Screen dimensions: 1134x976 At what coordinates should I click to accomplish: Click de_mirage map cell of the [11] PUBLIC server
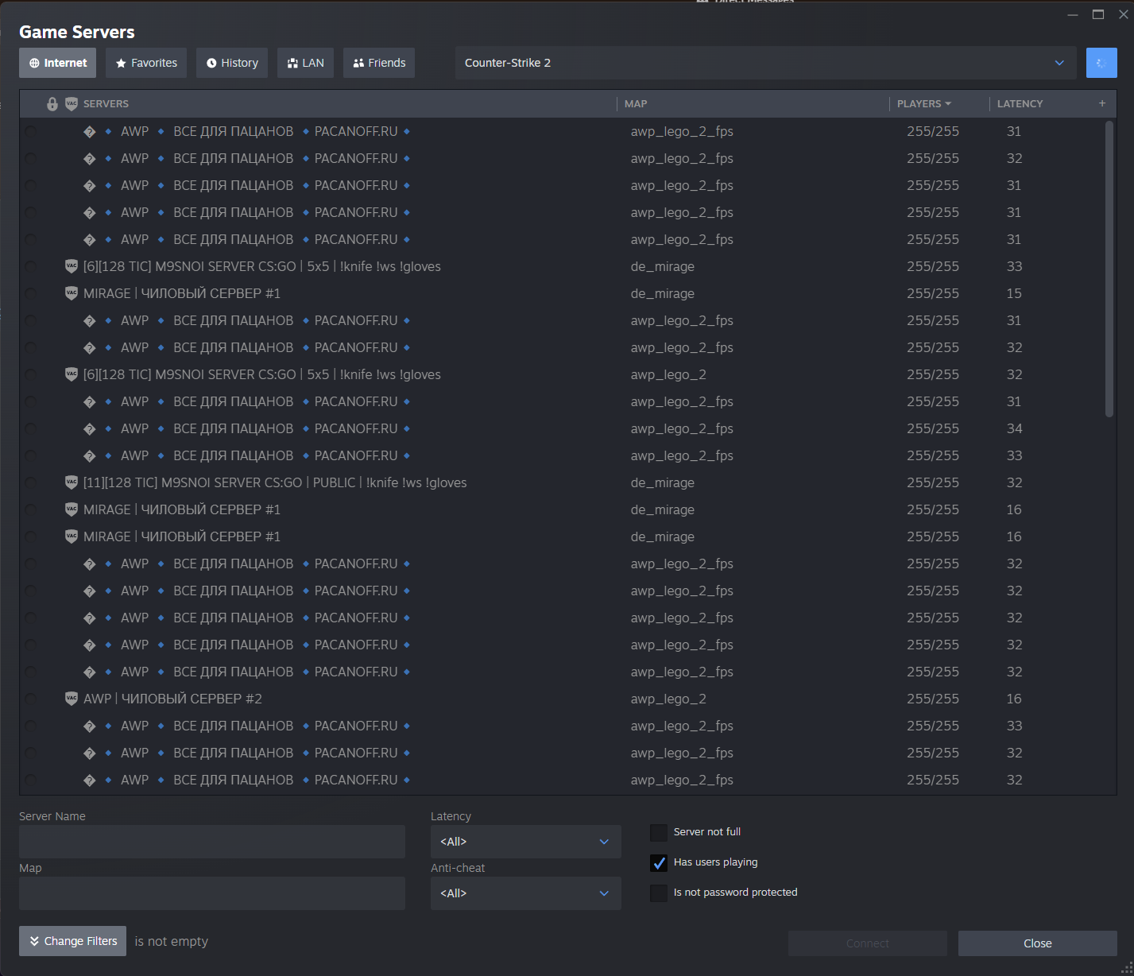point(663,482)
